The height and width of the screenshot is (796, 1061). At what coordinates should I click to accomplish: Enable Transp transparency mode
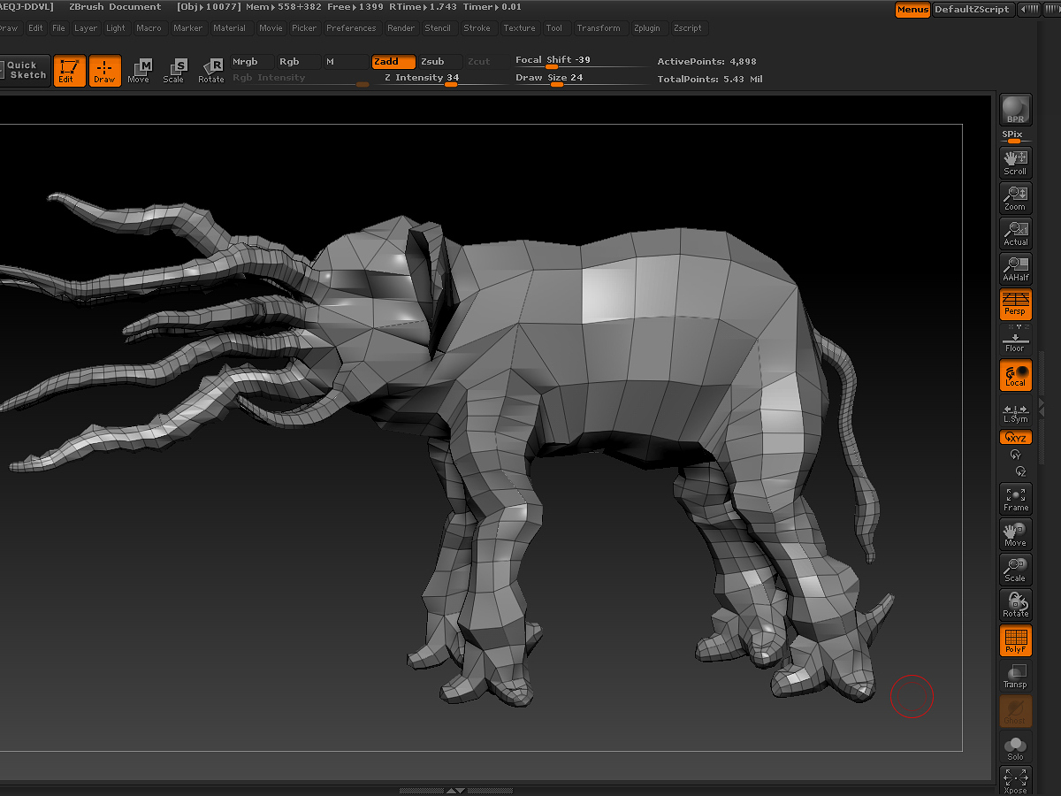(1015, 675)
